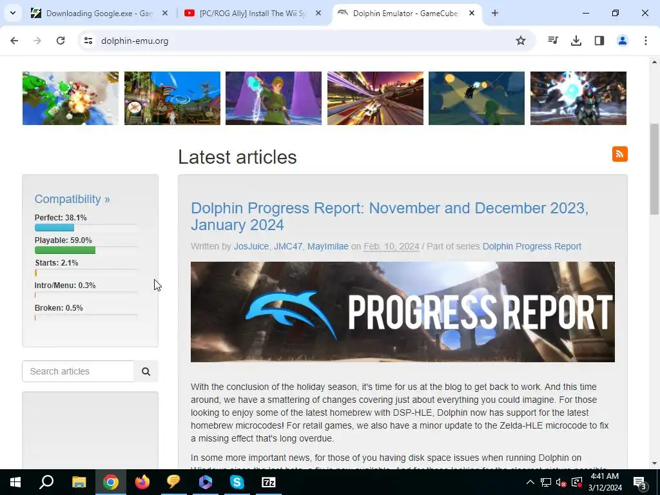660x495 pixels.
Task: Open the Chrome profile avatar
Action: (x=623, y=41)
